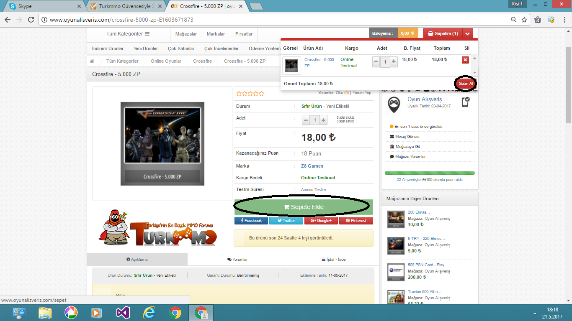Click the Yorum Yap link
Image resolution: width=572 pixels, height=321 pixels.
pyautogui.click(x=362, y=93)
